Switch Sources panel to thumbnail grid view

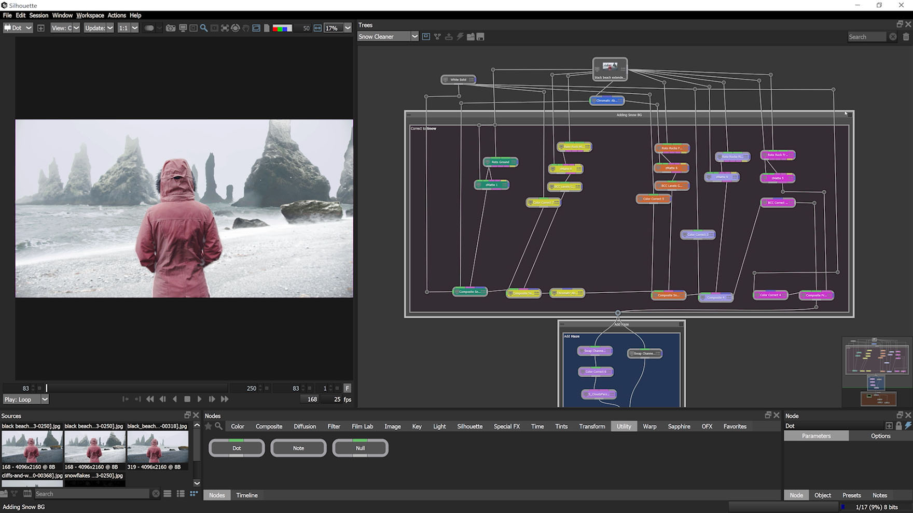(193, 494)
